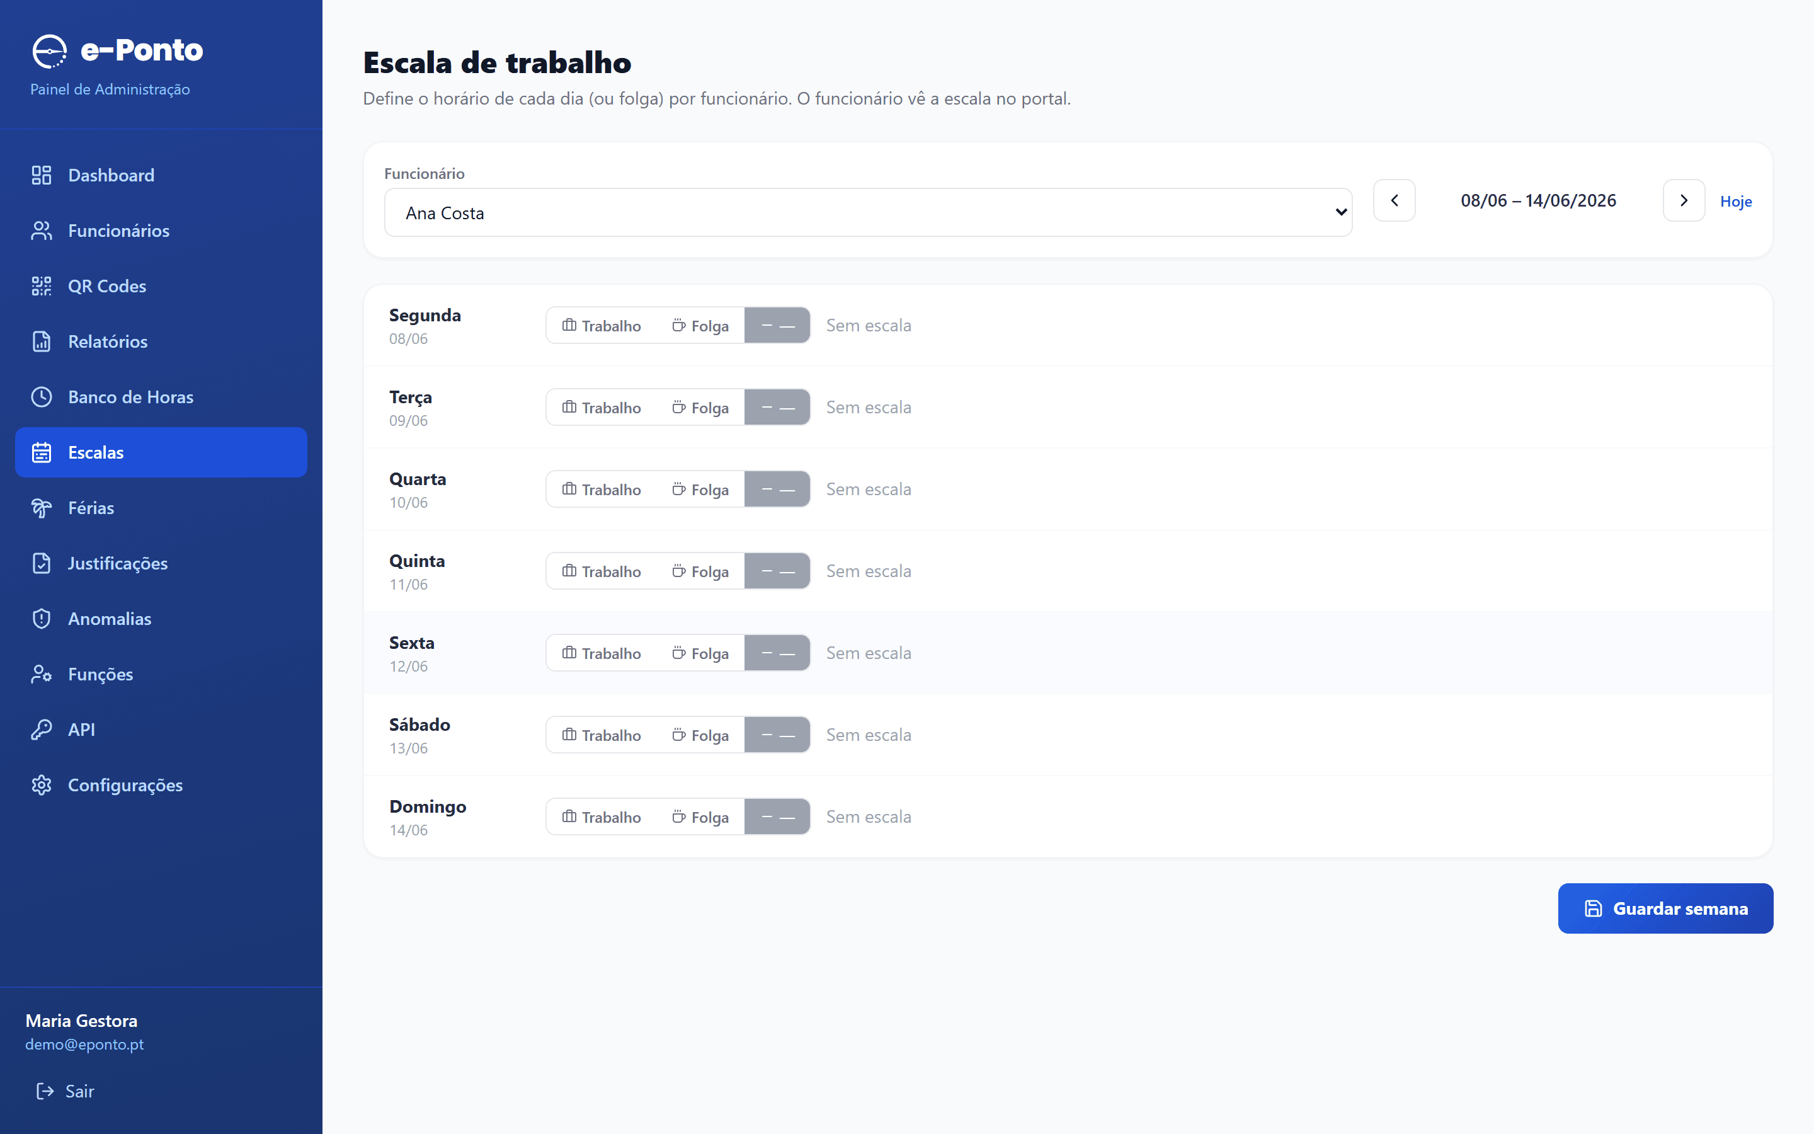
Task: Go to the next week with right chevron
Action: pyautogui.click(x=1684, y=200)
